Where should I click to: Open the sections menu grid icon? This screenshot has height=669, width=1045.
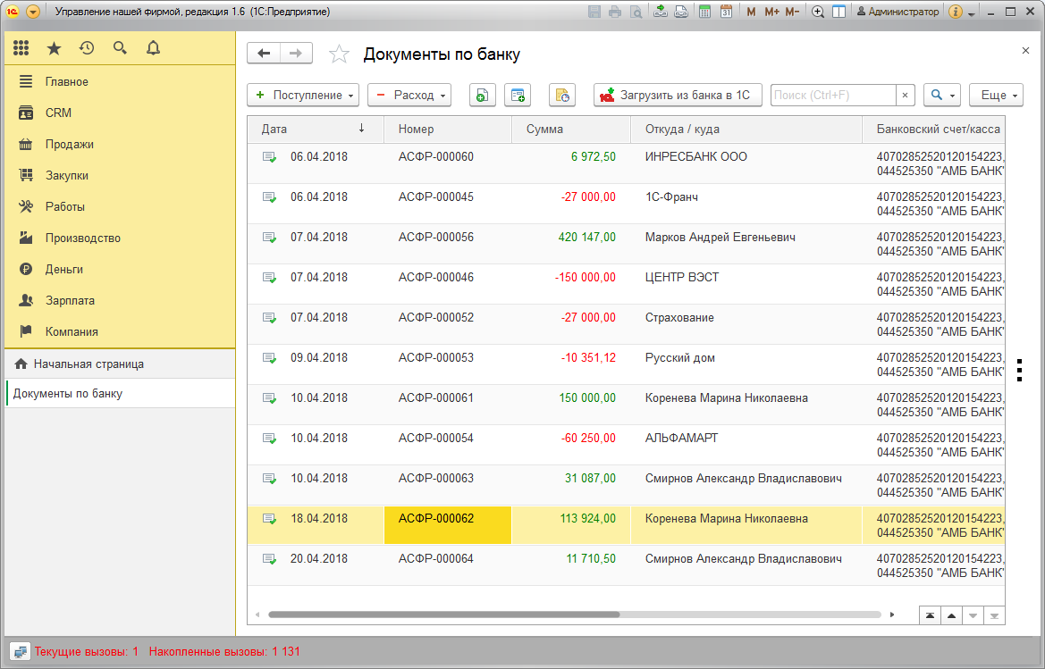(21, 48)
